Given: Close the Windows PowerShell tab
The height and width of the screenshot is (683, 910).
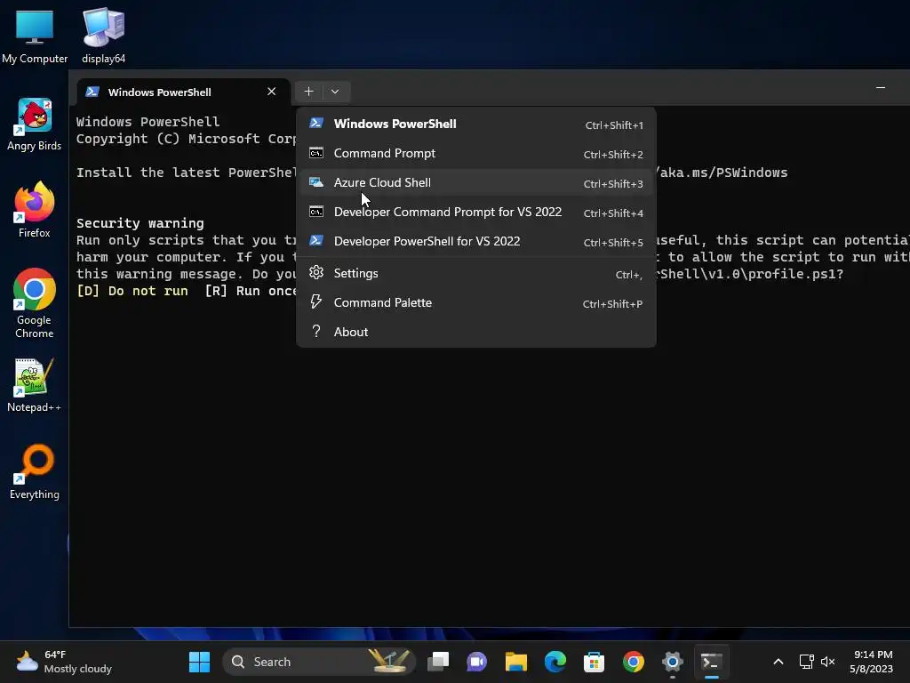Looking at the screenshot, I should [271, 92].
